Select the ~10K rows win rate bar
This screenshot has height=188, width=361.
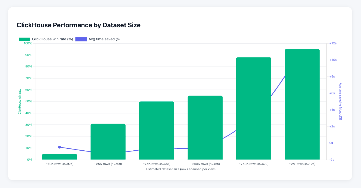pyautogui.click(x=59, y=157)
